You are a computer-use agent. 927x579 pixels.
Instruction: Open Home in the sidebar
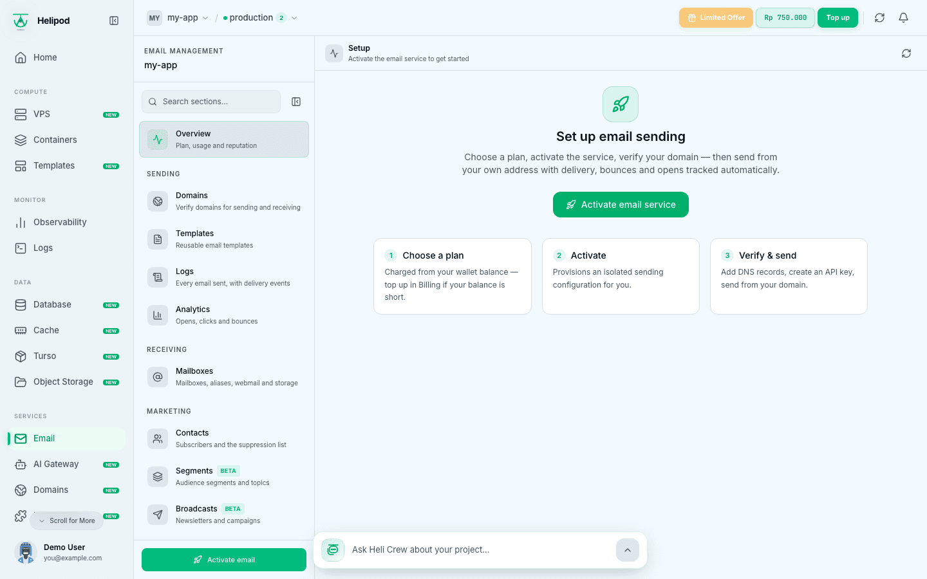click(x=67, y=58)
